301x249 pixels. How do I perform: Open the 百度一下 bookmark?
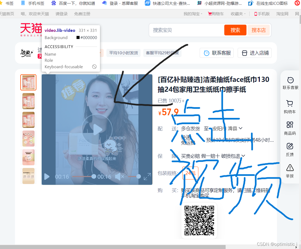tap(73, 3)
